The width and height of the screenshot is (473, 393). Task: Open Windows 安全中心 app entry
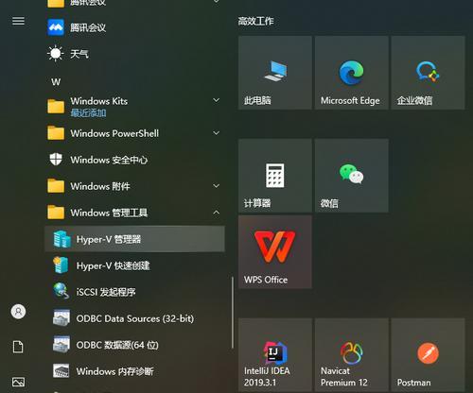(135, 160)
